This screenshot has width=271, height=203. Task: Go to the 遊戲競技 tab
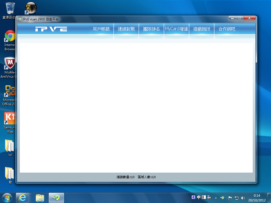point(202,29)
